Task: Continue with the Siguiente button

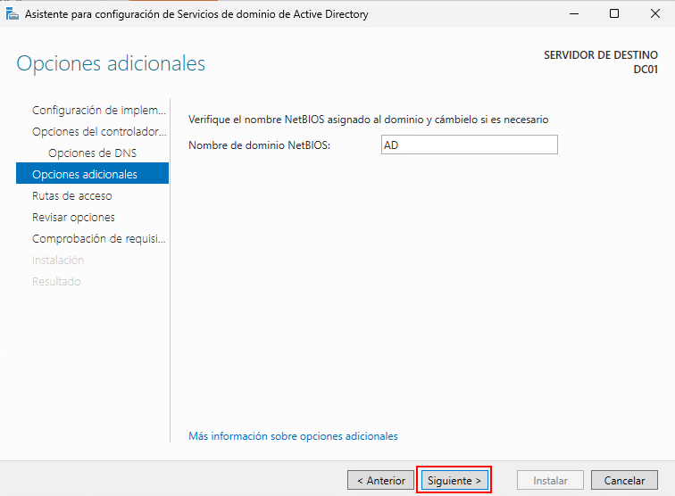Action: [454, 480]
